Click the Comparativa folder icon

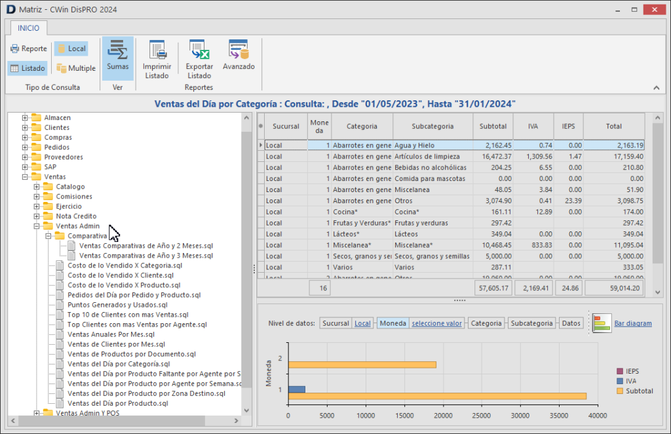click(60, 236)
